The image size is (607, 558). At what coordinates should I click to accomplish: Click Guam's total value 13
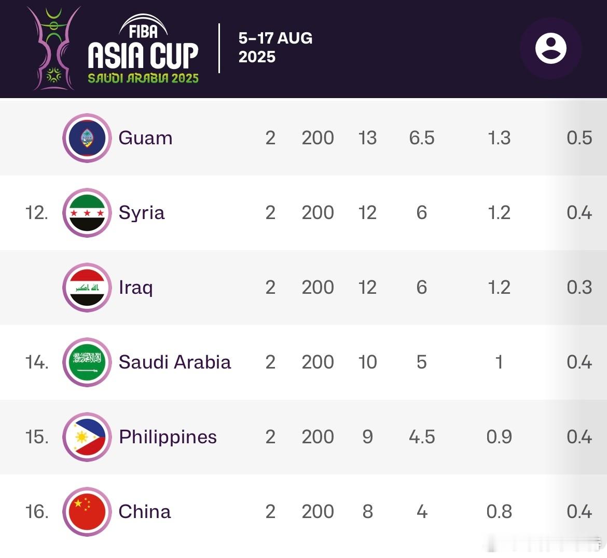[367, 138]
